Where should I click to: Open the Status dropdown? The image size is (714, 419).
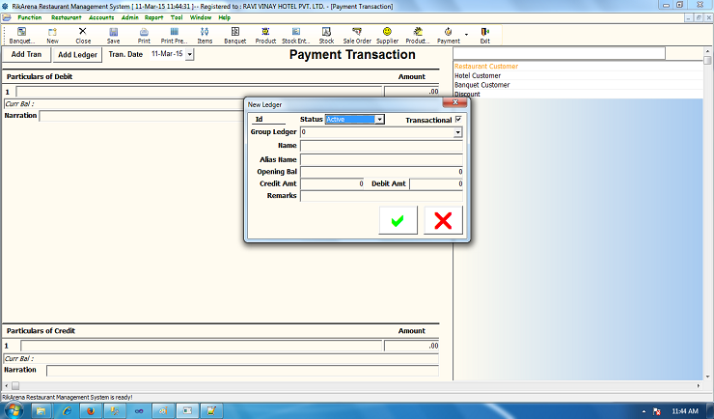coord(379,120)
